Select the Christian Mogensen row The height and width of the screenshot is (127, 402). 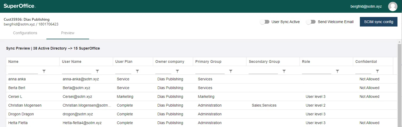(x=25, y=105)
